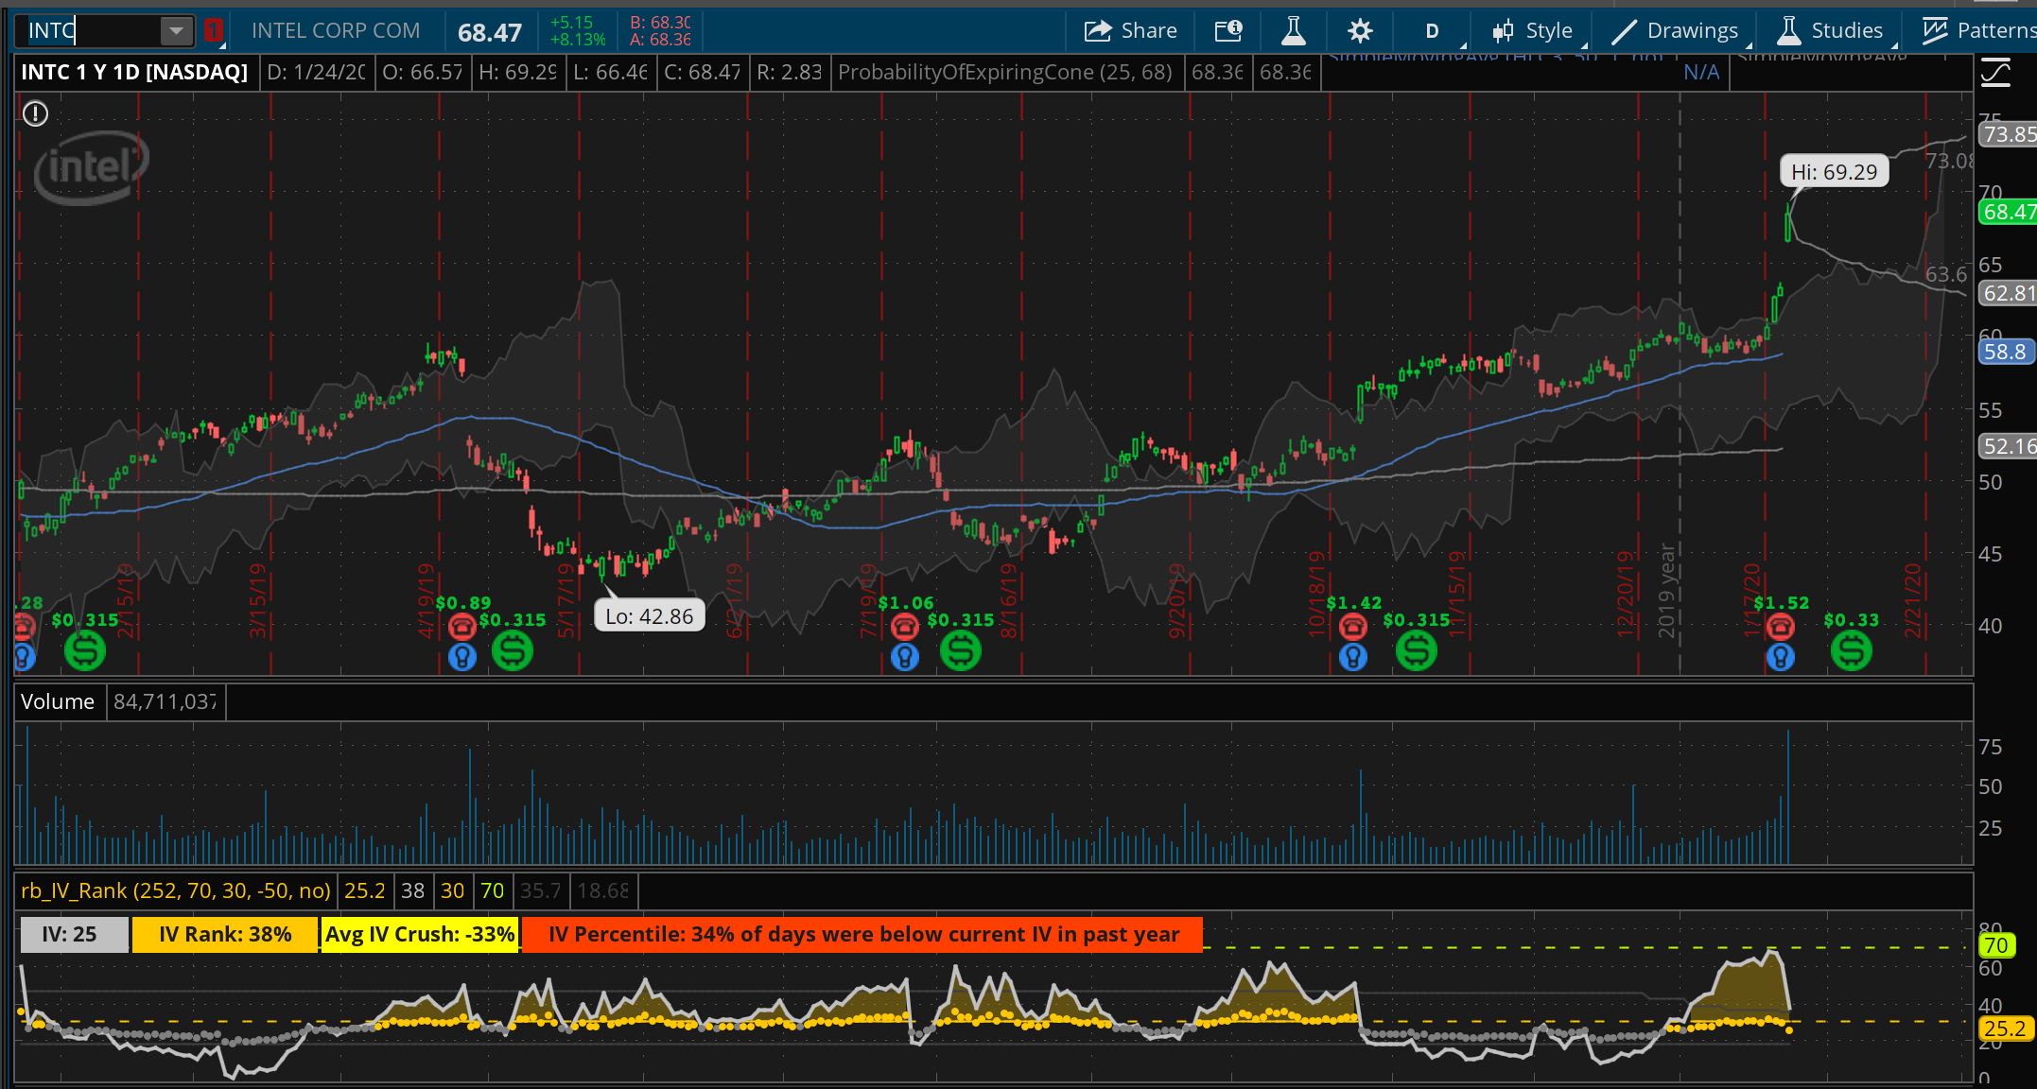Click dividend icon right of $0.89 earnings
This screenshot has width=2037, height=1089.
click(513, 650)
